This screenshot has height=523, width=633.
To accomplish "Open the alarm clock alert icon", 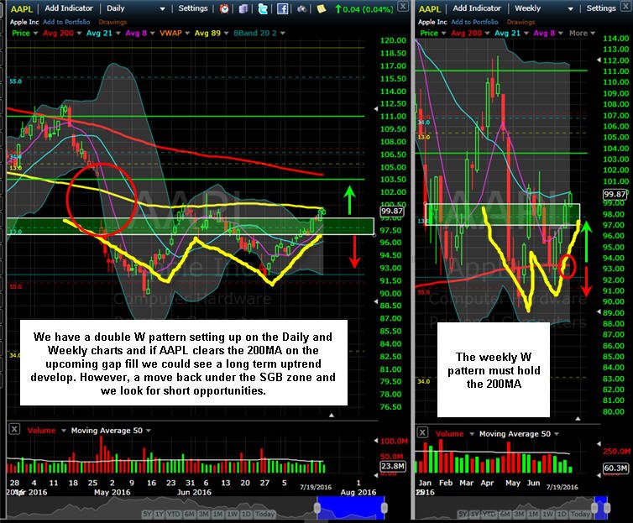I will (x=224, y=8).
